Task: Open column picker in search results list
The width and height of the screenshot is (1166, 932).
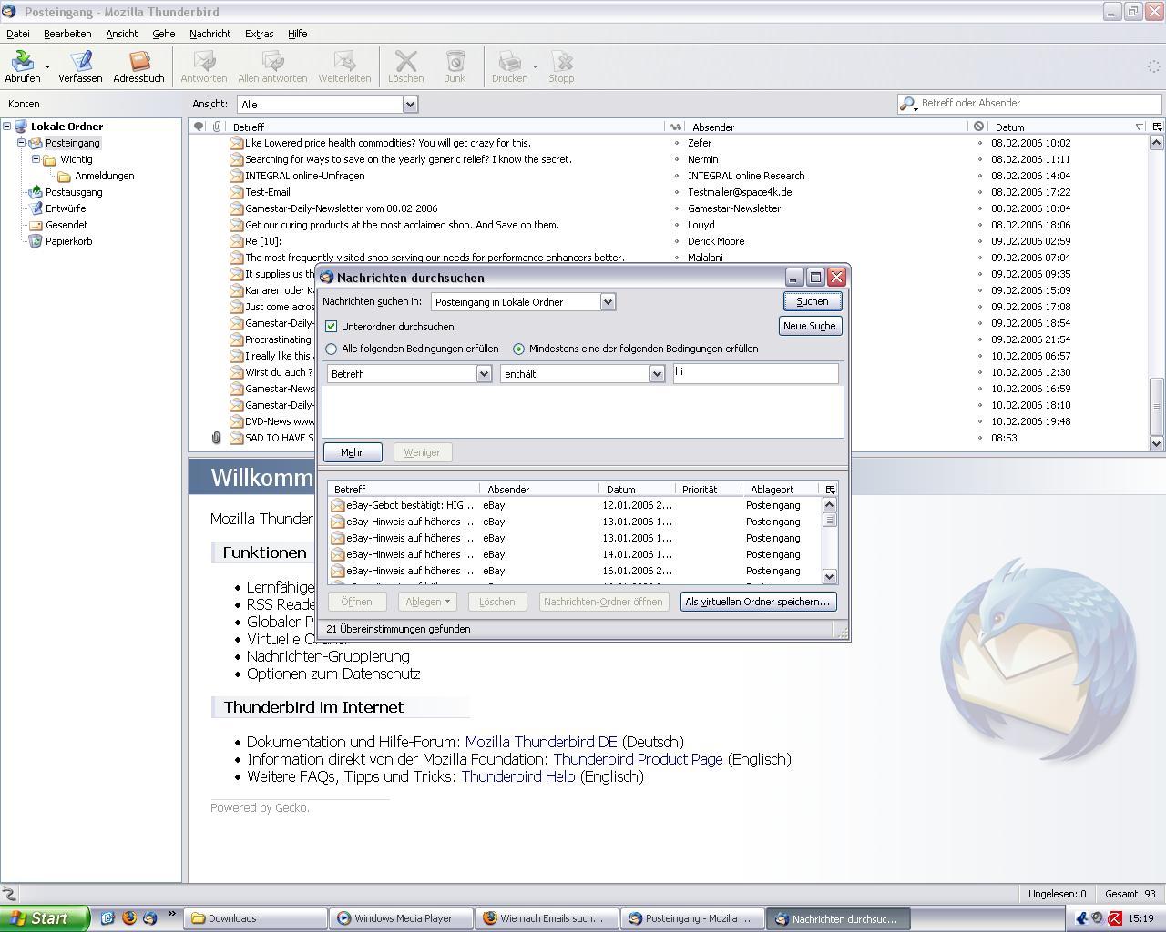Action: [830, 489]
